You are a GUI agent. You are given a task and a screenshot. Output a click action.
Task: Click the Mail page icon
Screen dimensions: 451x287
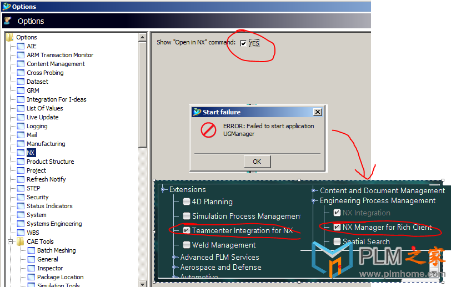tap(21, 135)
